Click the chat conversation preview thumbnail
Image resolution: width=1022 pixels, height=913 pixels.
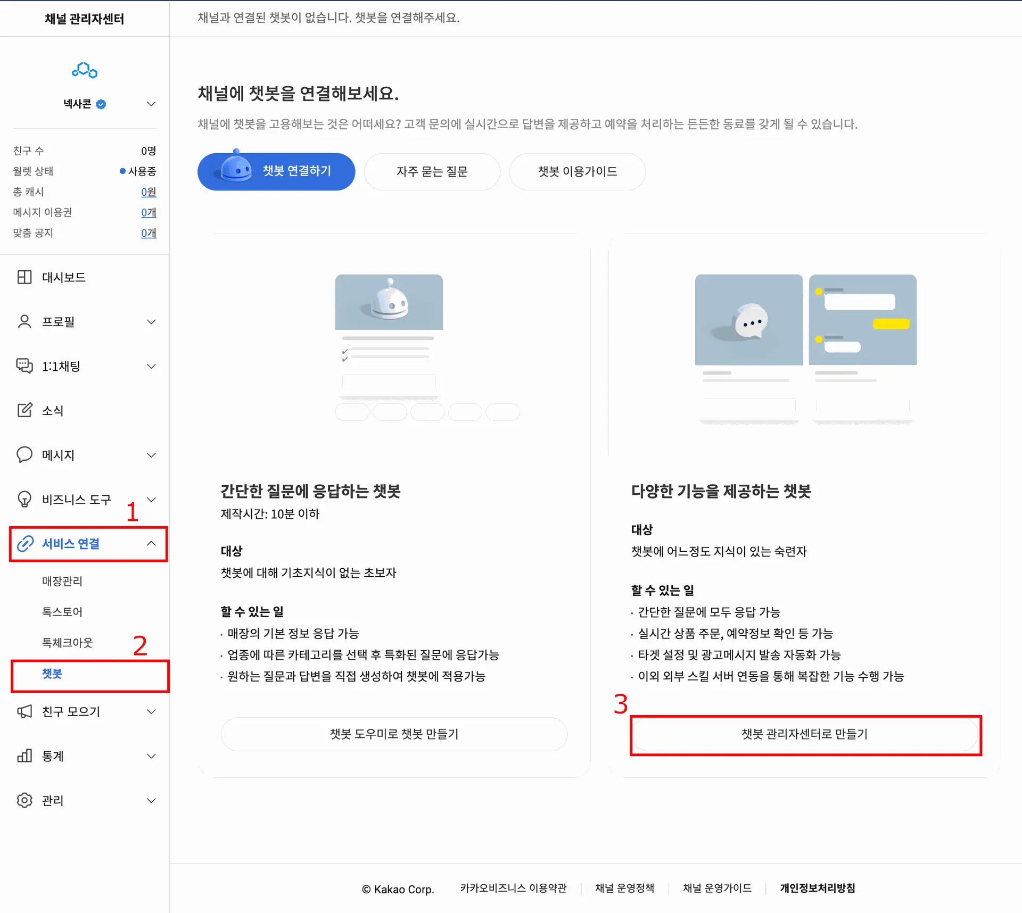pyautogui.click(x=862, y=319)
